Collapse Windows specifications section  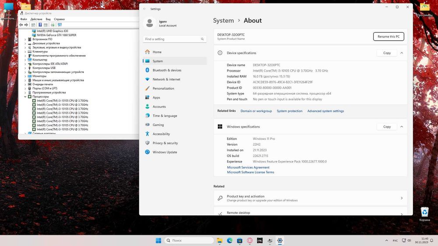(402, 127)
